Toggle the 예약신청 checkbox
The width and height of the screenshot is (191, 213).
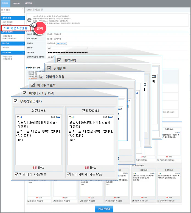click(59, 60)
